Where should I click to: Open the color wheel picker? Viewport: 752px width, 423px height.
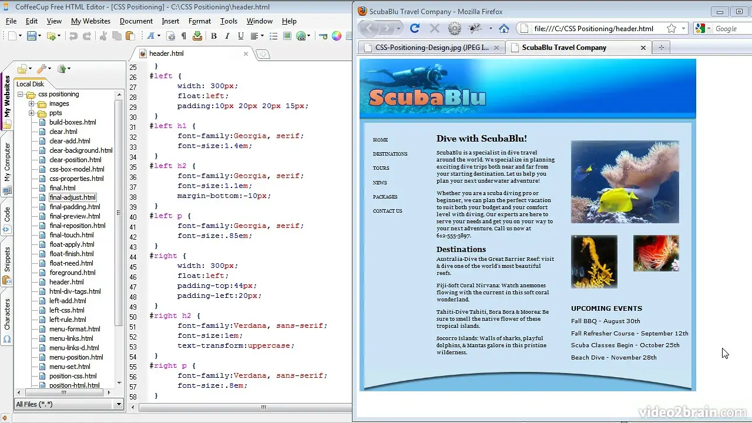337,36
